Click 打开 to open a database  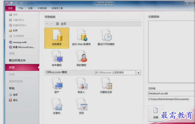pyautogui.click(x=13, y=31)
